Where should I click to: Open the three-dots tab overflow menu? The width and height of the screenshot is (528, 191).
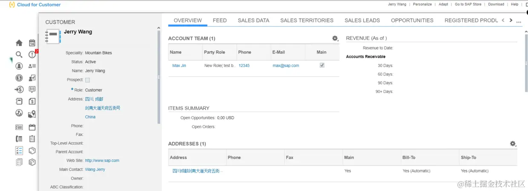pyautogui.click(x=519, y=22)
